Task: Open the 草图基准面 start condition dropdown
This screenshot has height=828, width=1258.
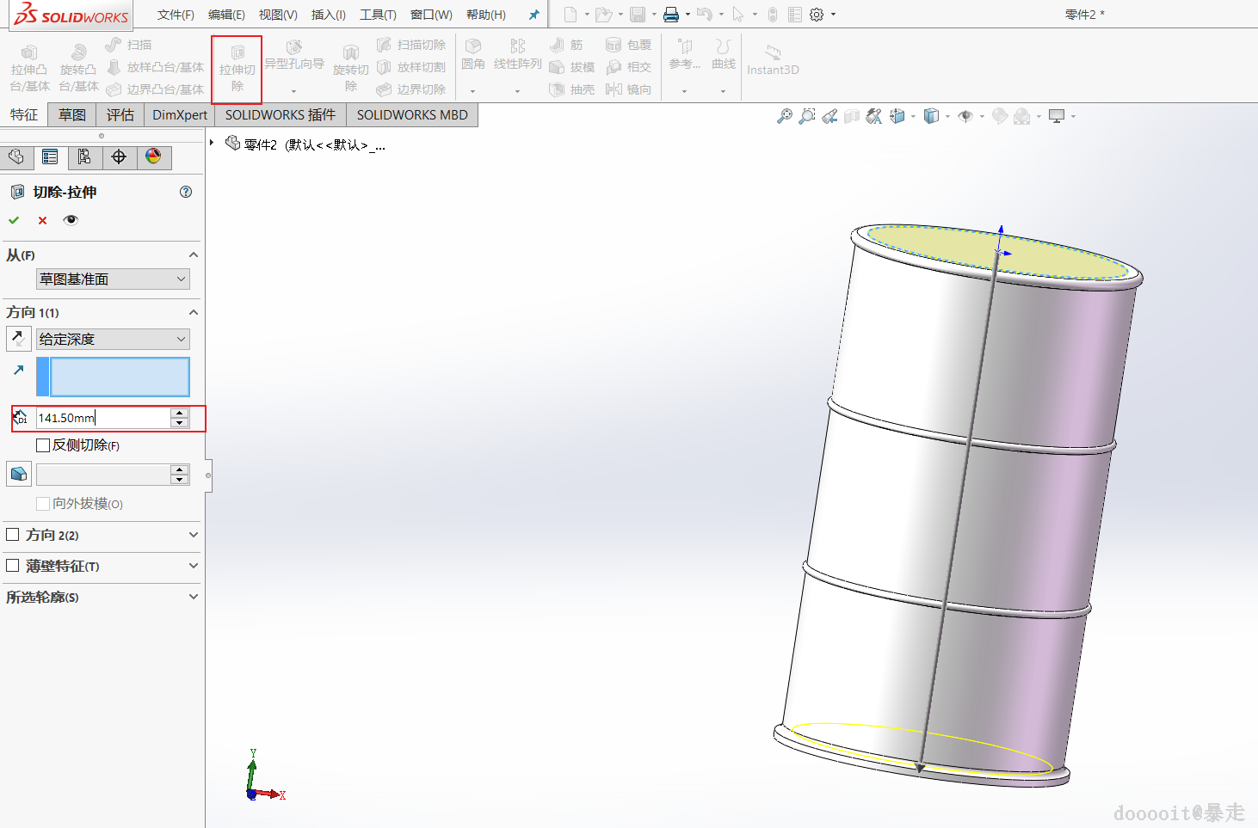Action: (x=113, y=279)
